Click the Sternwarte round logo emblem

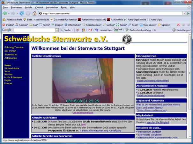coord(127,39)
